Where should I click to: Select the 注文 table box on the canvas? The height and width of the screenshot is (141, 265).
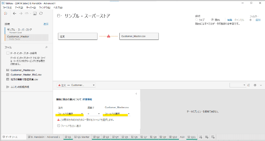coord(78,36)
